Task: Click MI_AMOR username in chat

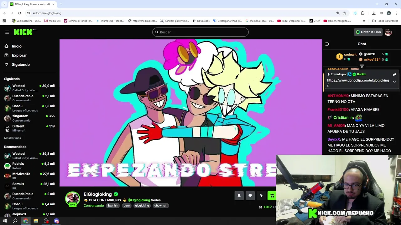Action: pos(336,126)
